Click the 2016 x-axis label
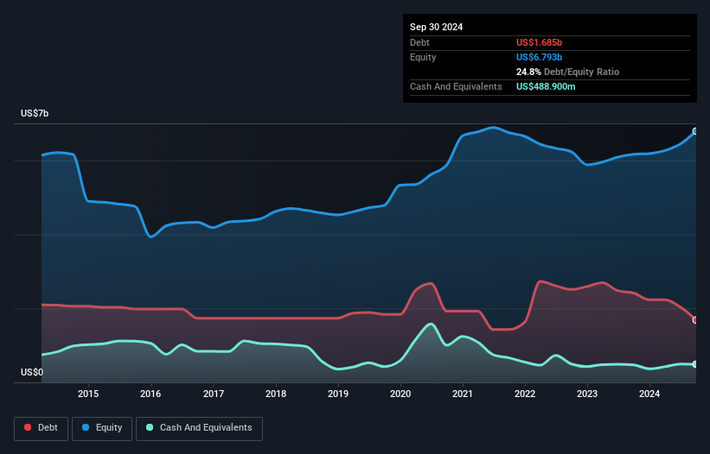This screenshot has width=710, height=454. coord(150,394)
